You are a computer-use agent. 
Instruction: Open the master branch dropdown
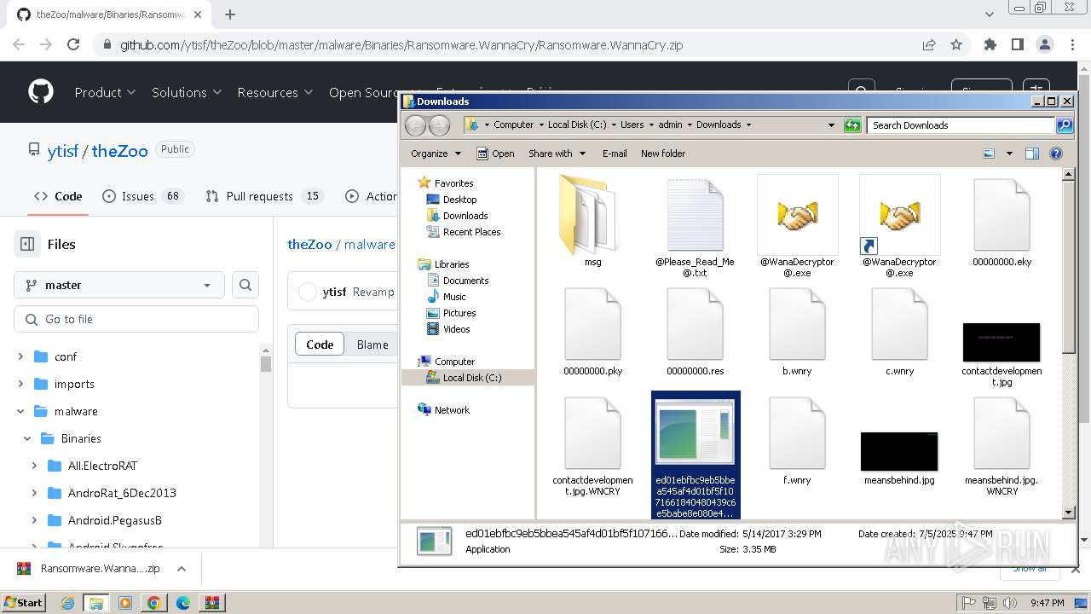pos(119,285)
